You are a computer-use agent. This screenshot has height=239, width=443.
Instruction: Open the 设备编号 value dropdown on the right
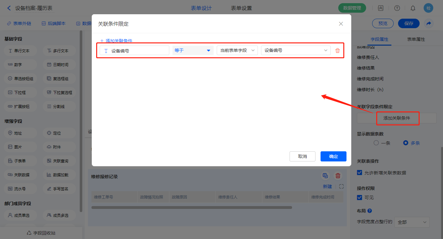[296, 50]
